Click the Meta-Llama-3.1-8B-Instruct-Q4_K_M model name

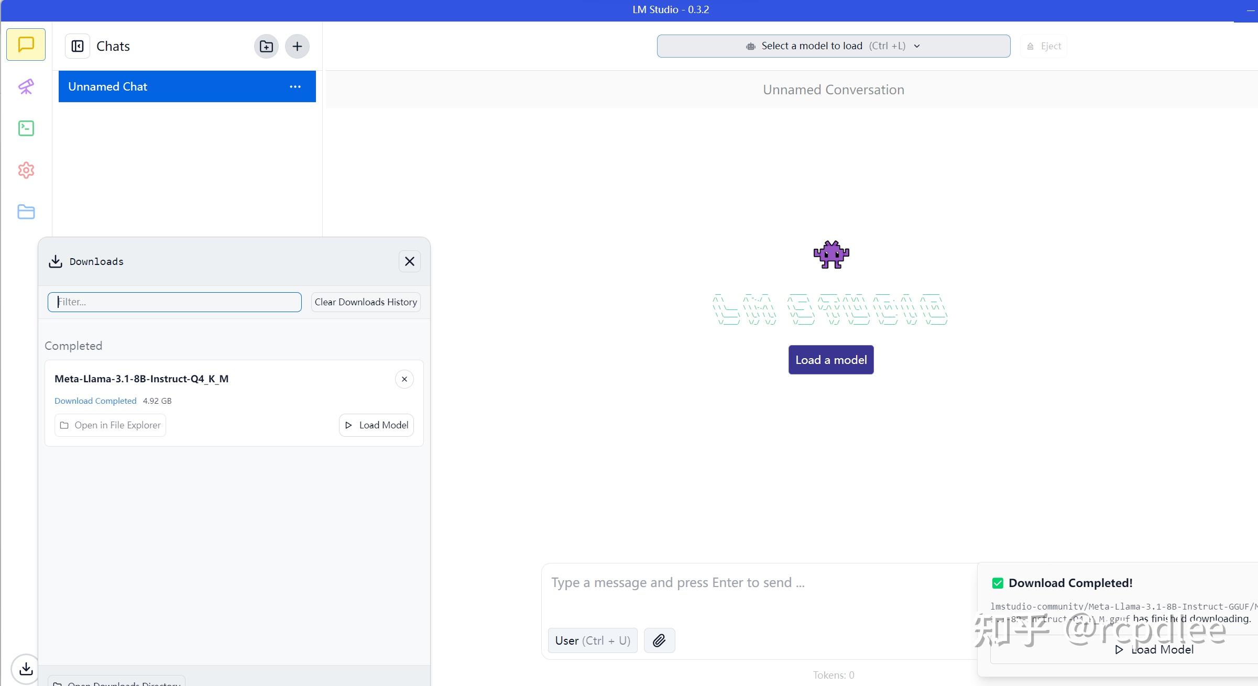click(x=141, y=379)
